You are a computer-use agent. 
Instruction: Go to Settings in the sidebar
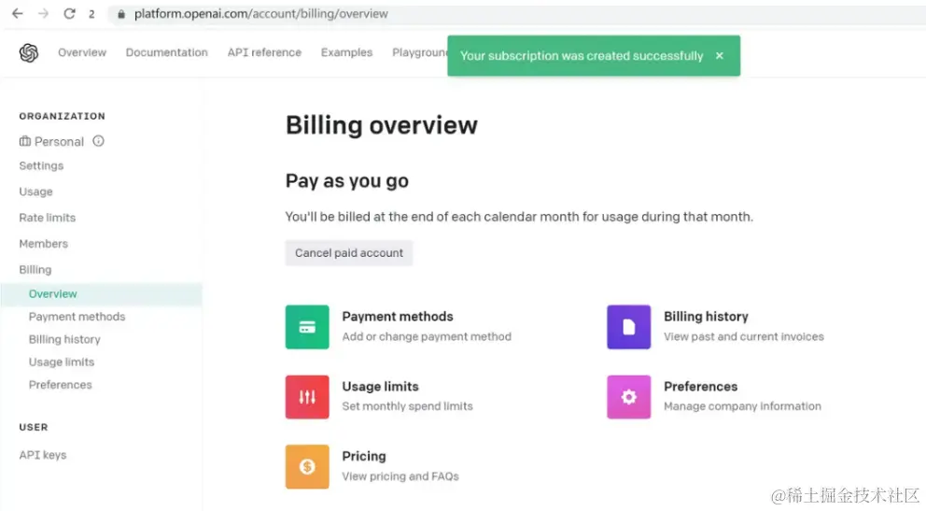[x=41, y=166]
